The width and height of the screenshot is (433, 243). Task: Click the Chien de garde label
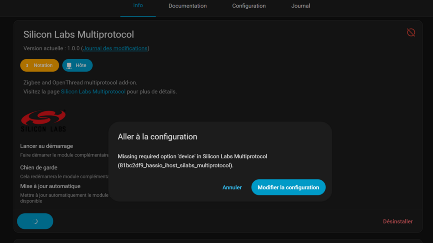[39, 167]
